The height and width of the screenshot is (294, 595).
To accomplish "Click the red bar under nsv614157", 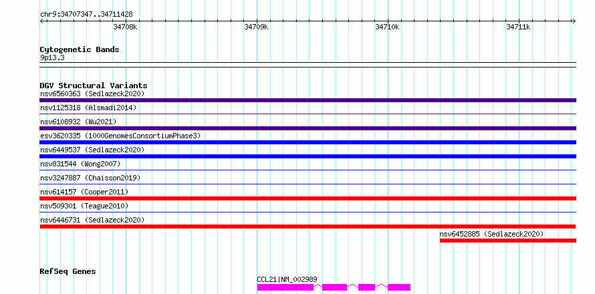I will click(308, 198).
